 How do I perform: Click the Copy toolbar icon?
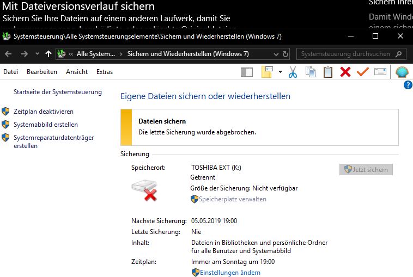click(x=311, y=72)
